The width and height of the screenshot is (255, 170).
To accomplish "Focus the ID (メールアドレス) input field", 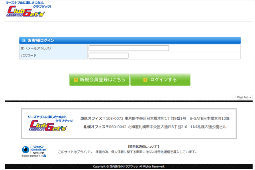I will tap(129, 48).
